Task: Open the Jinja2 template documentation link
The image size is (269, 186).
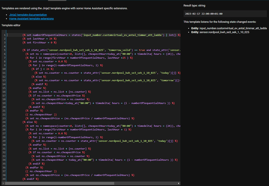Action: (x=28, y=15)
